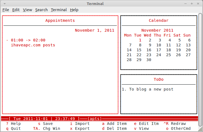The image size is (203, 132).
Task: Click the 'q Quit' command hint
Action: coord(13,128)
